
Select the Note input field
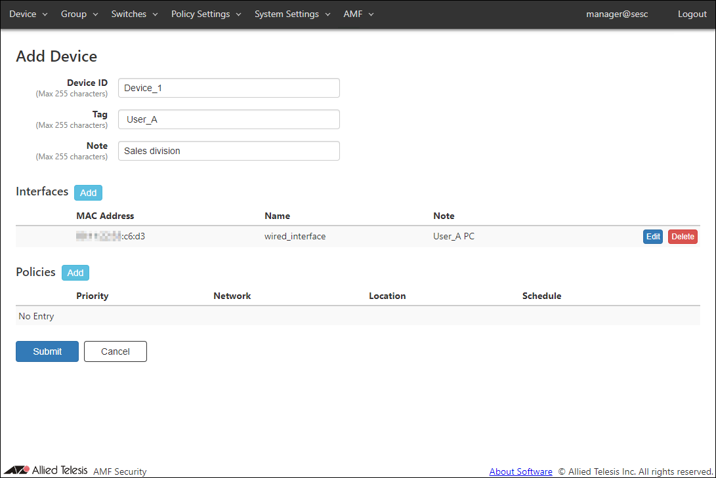(x=228, y=151)
